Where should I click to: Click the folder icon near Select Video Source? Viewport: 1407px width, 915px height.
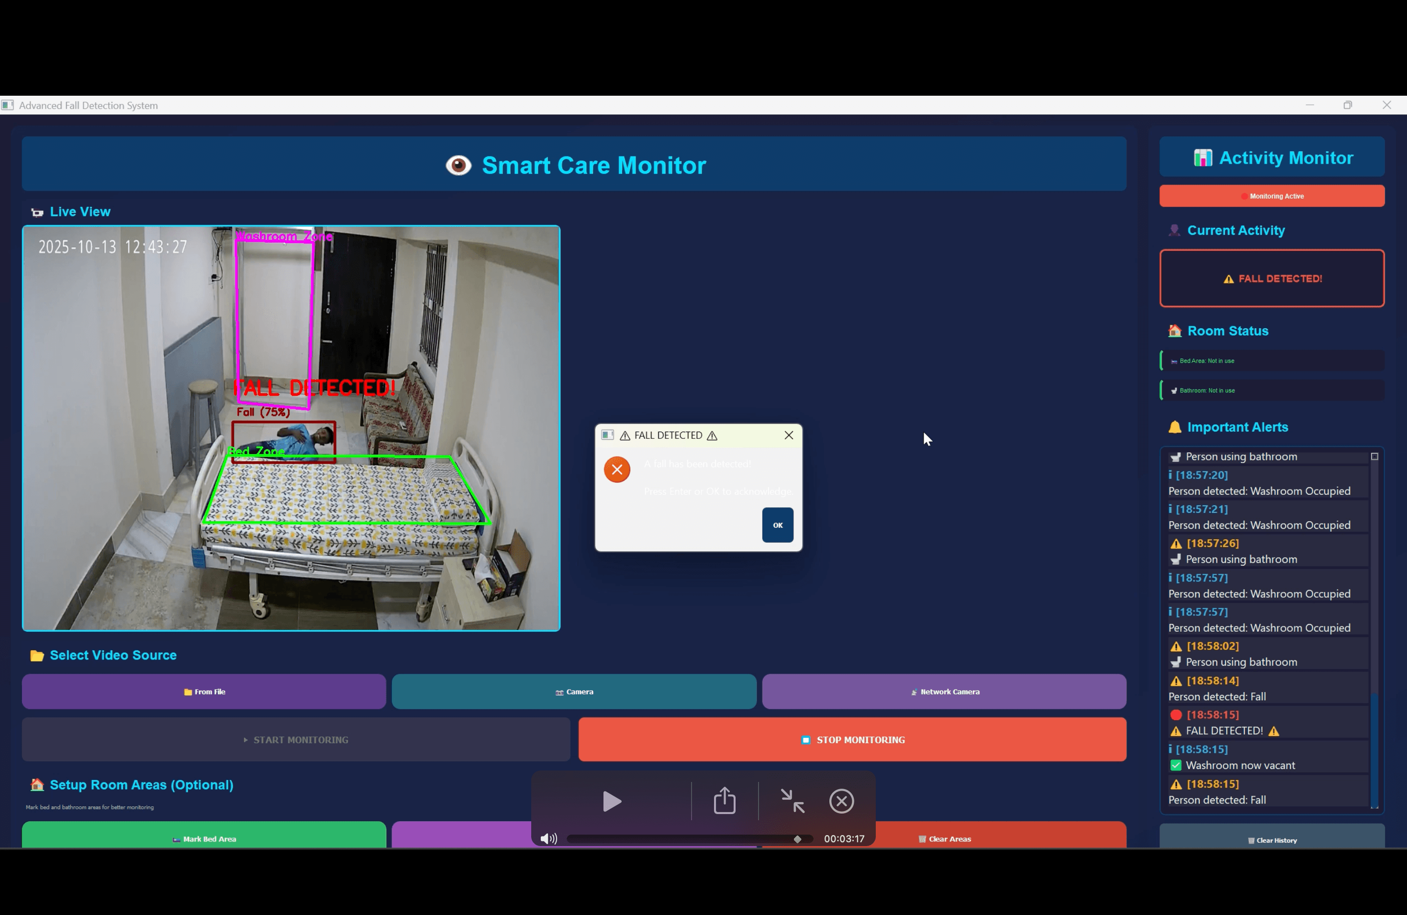(37, 656)
